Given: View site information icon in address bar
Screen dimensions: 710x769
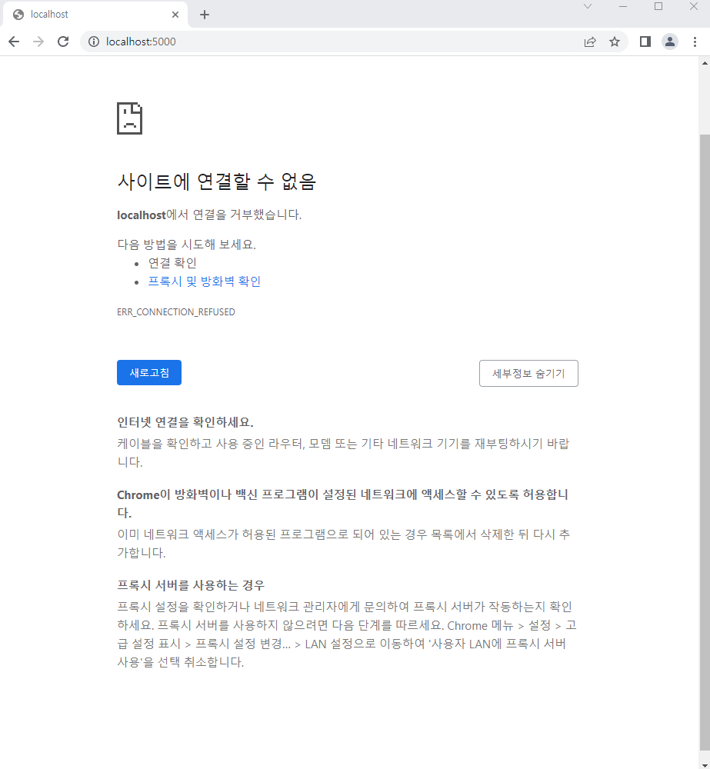Looking at the screenshot, I should coord(94,42).
